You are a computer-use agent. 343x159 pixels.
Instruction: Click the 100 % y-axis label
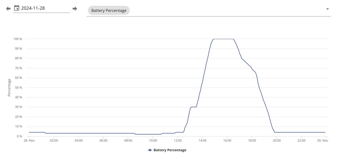[x=18, y=39]
